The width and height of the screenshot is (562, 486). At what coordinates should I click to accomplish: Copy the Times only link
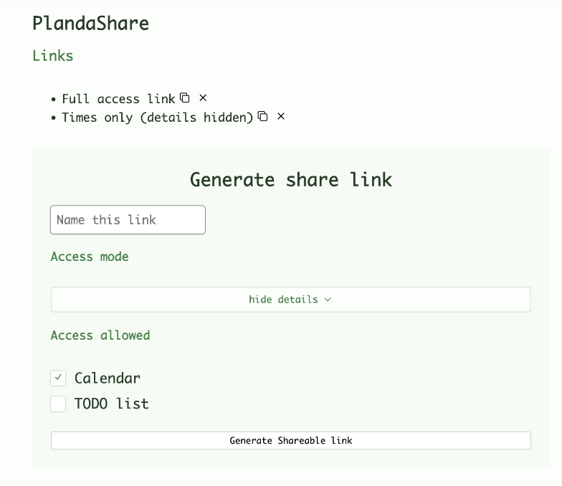[x=263, y=116]
